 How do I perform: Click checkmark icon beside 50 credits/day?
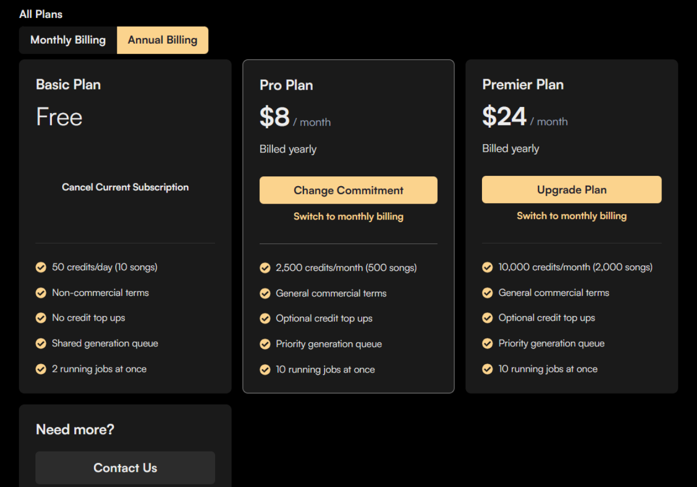(41, 268)
